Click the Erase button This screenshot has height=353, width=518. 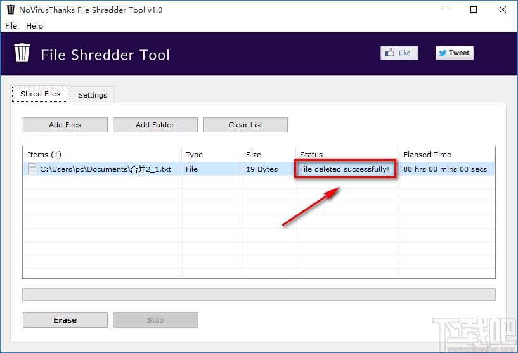coord(65,320)
